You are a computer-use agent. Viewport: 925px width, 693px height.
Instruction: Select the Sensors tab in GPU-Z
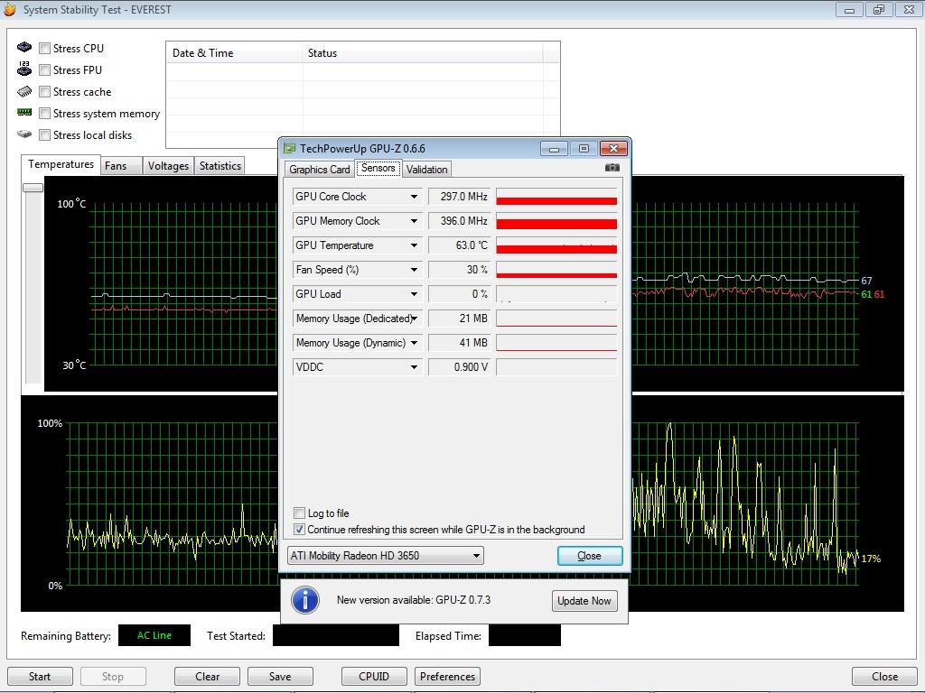pos(378,168)
